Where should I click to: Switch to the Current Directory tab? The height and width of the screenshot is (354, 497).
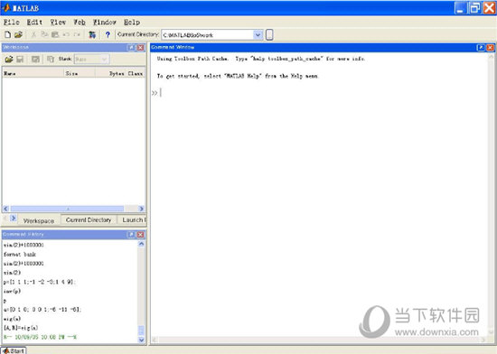pyautogui.click(x=89, y=219)
